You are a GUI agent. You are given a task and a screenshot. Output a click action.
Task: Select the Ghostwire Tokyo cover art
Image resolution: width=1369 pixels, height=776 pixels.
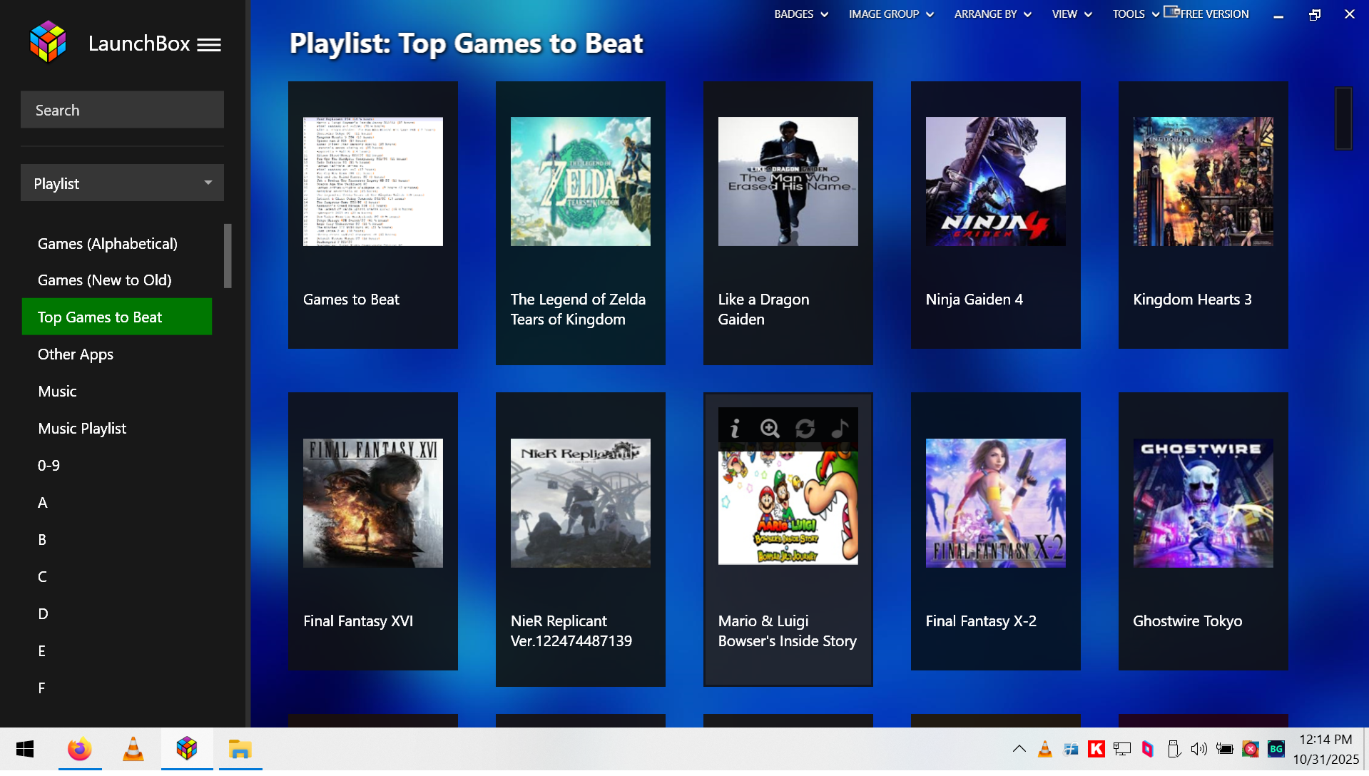click(x=1203, y=503)
